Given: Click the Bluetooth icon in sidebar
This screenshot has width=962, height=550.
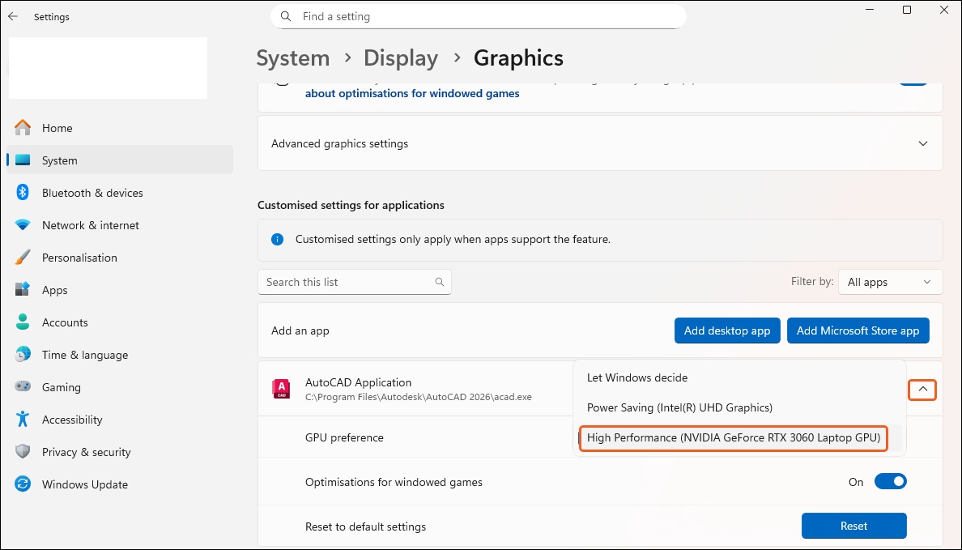Looking at the screenshot, I should [23, 193].
